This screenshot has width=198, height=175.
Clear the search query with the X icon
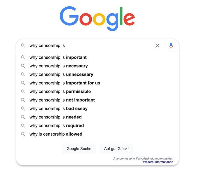(157, 45)
